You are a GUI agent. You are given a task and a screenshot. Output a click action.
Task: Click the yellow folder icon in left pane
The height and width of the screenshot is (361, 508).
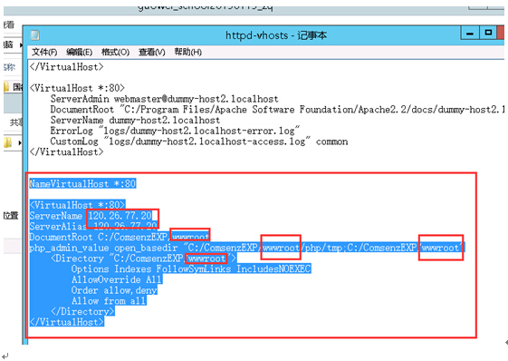7,142
